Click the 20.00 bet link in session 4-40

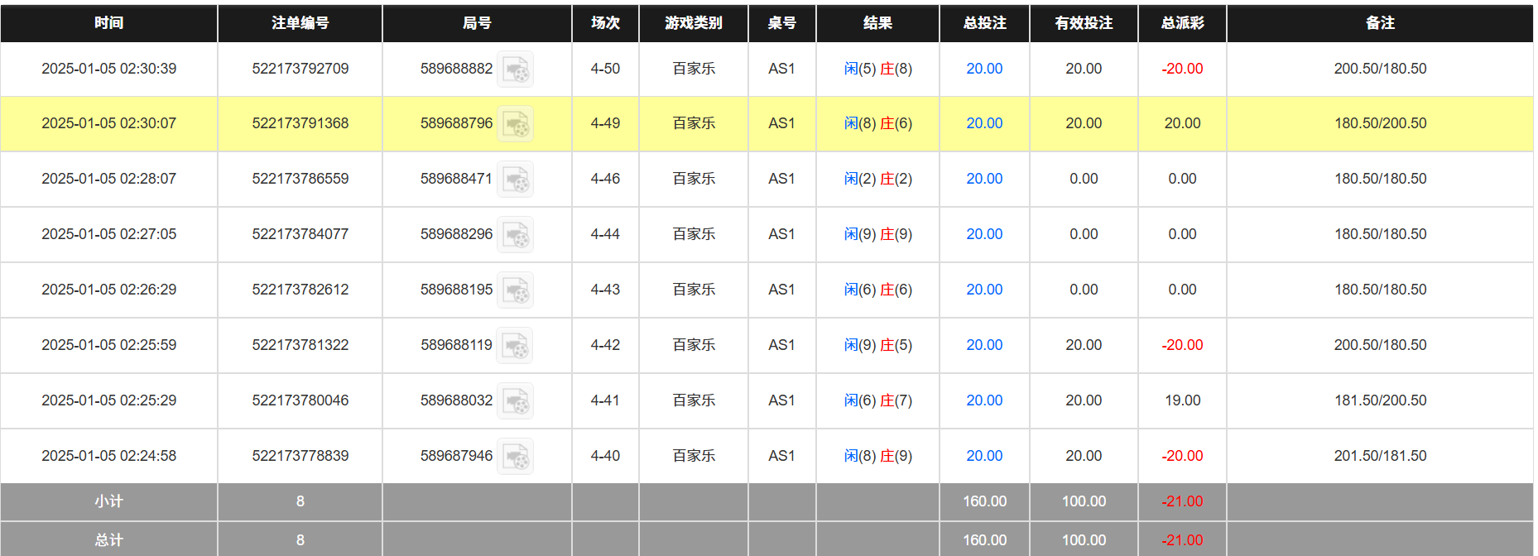click(x=984, y=456)
